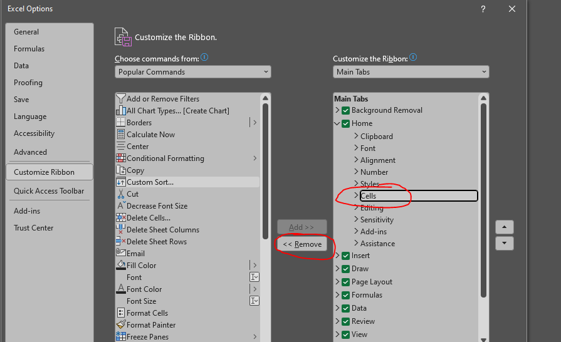This screenshot has height=342, width=561.
Task: Uncheck the Insert tab checkbox
Action: [x=345, y=256]
